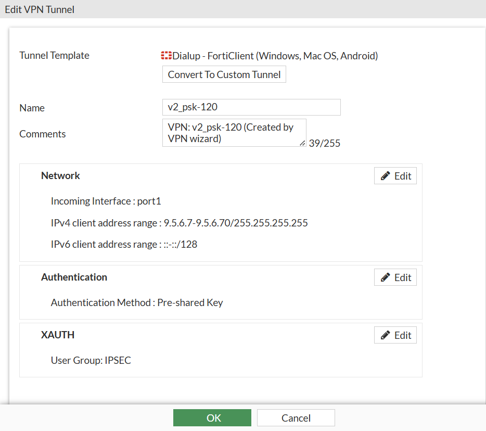Select the Network section heading
This screenshot has height=431, width=486.
[x=60, y=176]
